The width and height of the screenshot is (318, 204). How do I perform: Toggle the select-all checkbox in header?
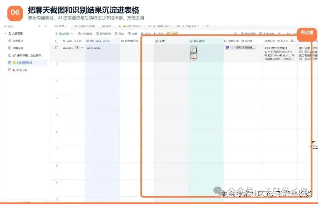pos(57,41)
